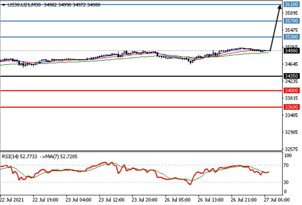The height and width of the screenshot is (205, 302).
Task: Click the 26 Jul 05:00 time label
Action: tap(177, 200)
